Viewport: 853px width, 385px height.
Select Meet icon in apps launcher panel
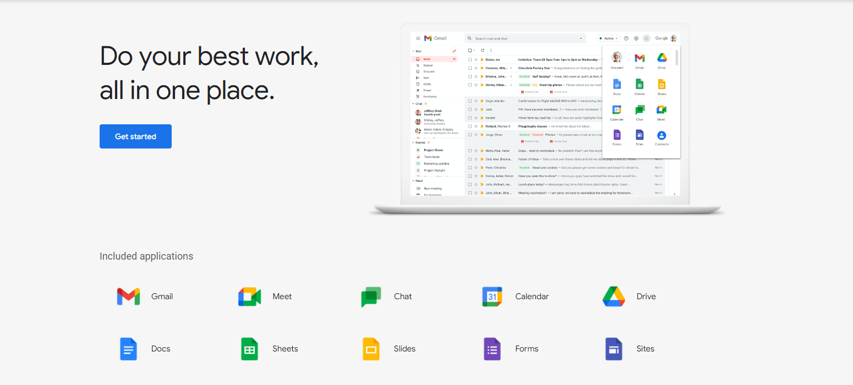point(661,109)
